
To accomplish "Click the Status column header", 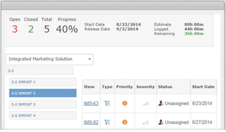I will [x=165, y=87].
